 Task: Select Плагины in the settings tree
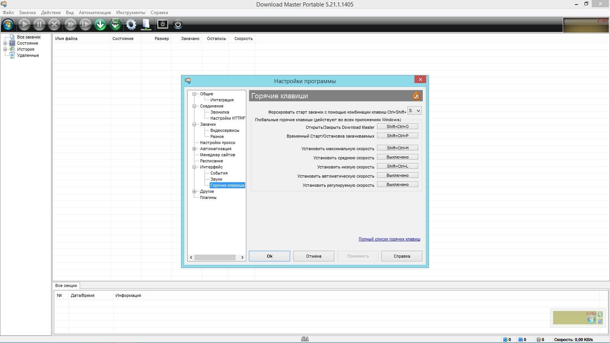pyautogui.click(x=208, y=197)
